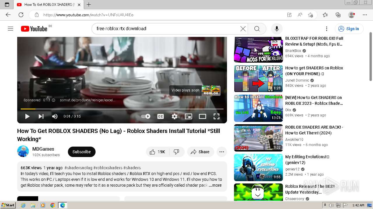View site information lock icon
Screen dimensions: 373x209
[x=36, y=15]
